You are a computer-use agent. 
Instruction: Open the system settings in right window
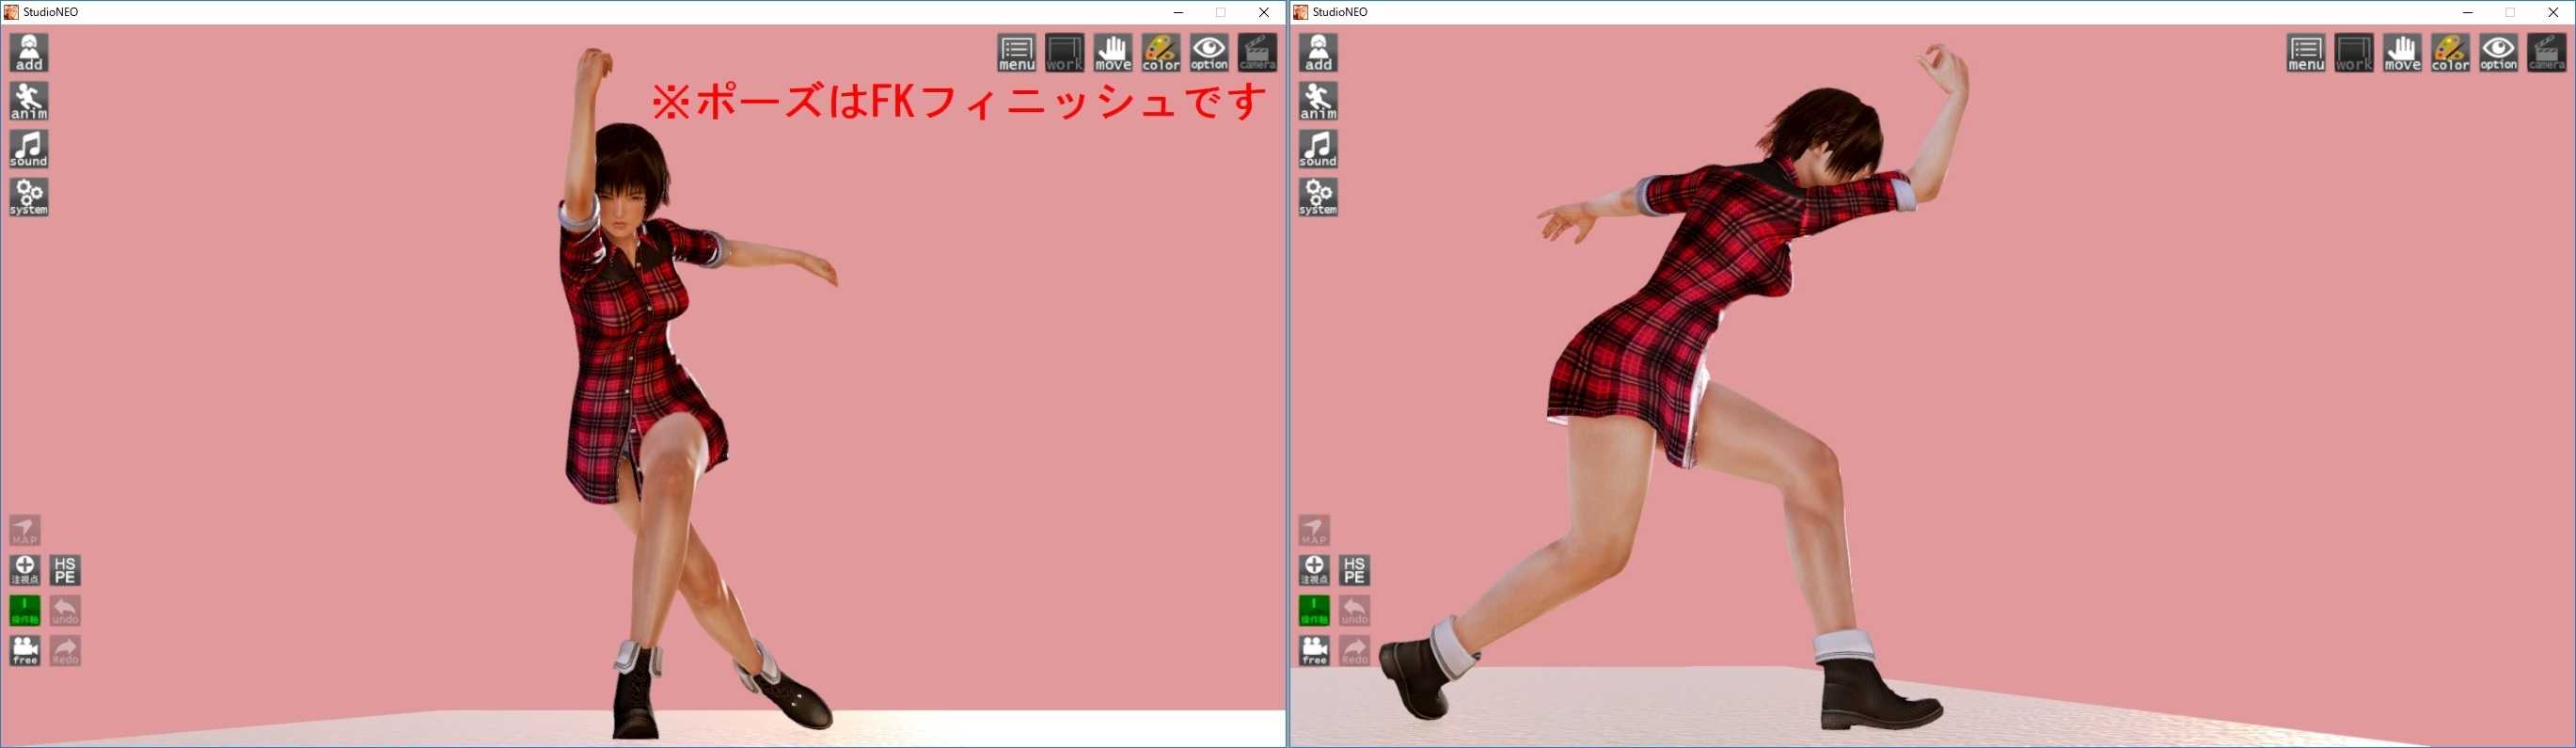point(1318,197)
